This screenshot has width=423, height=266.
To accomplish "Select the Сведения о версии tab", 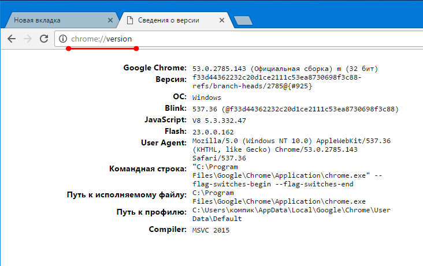I will coord(175,20).
